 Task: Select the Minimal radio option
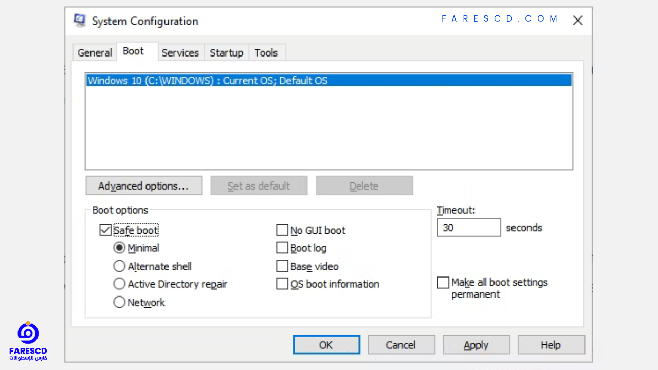(x=119, y=248)
